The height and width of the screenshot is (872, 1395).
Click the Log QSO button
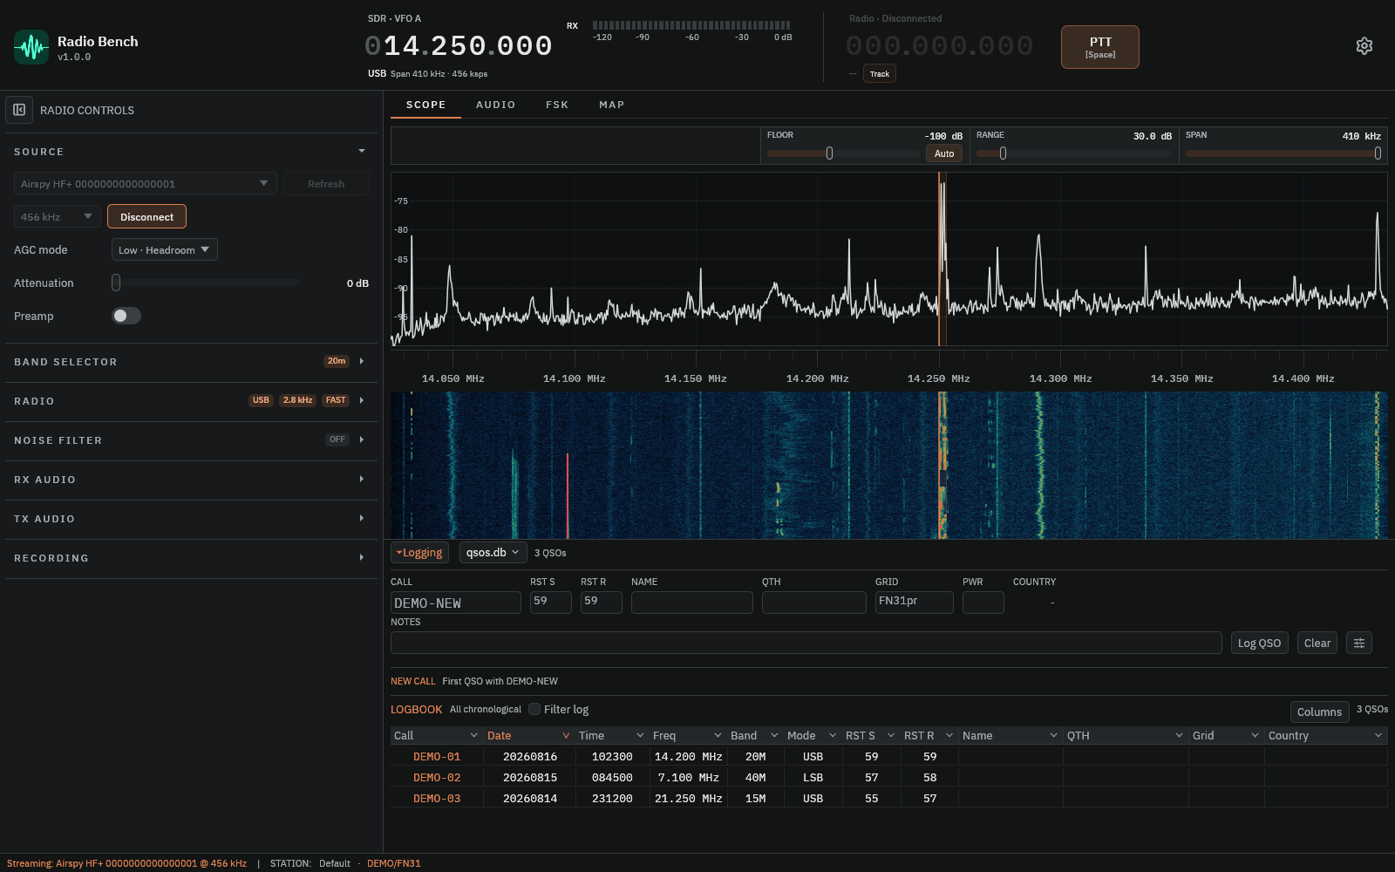1260,643
